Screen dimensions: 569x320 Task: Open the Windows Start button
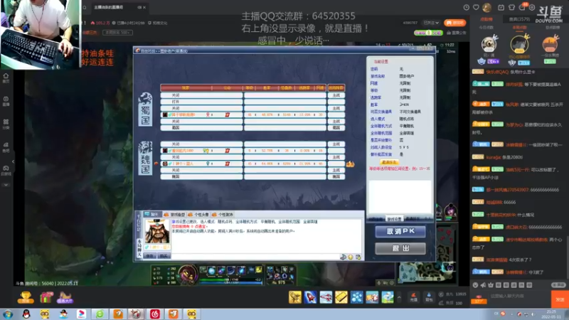coord(8,314)
